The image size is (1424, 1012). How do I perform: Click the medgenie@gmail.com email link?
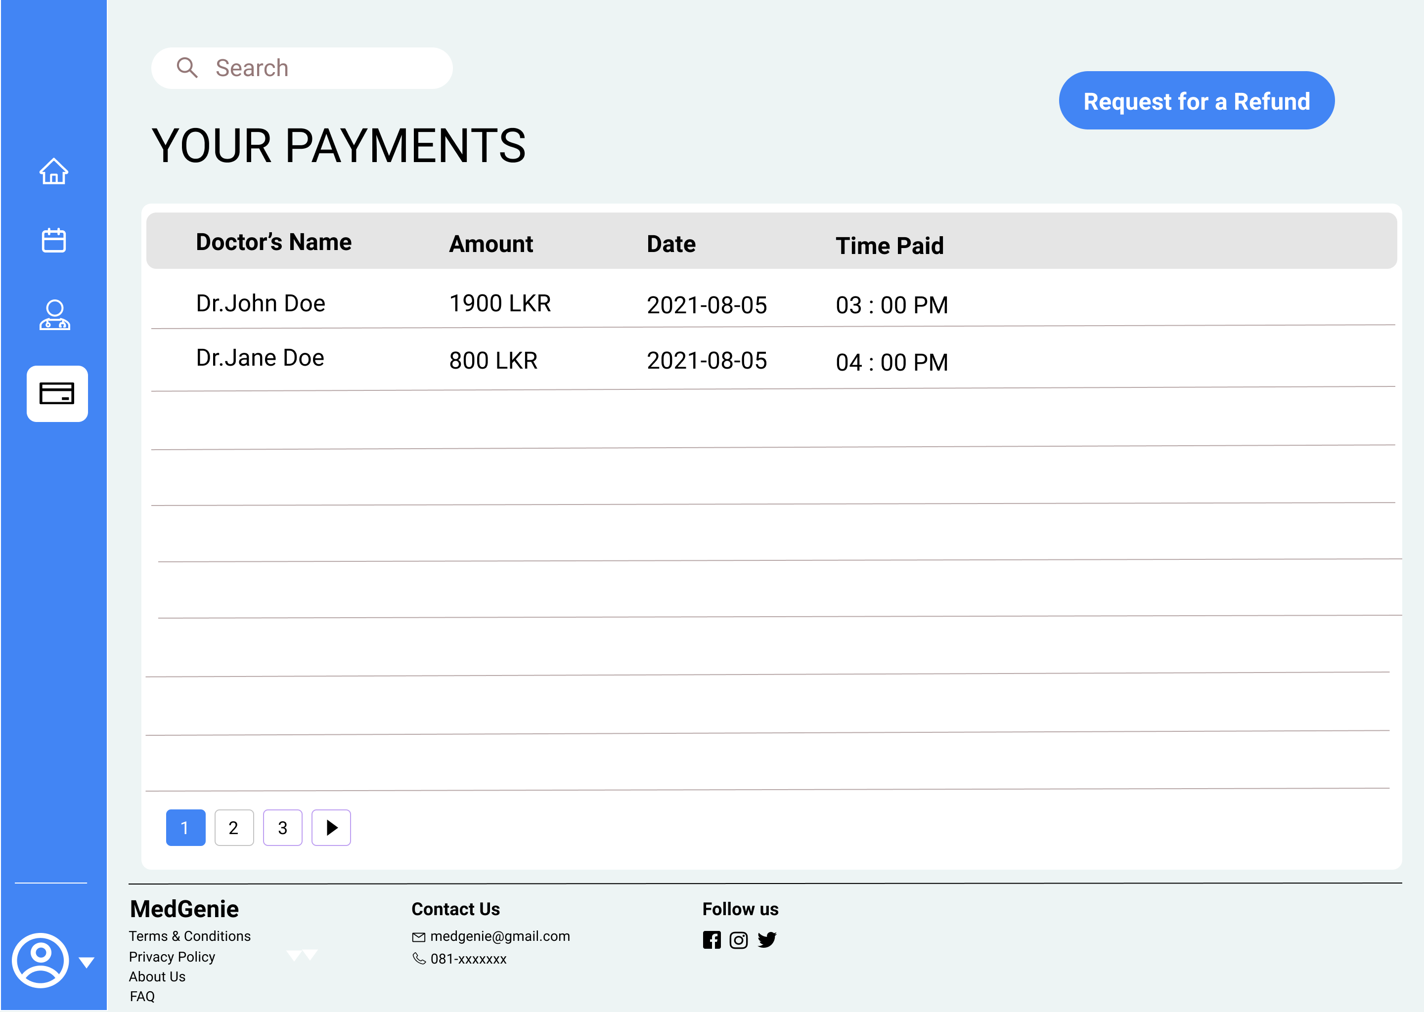499,936
